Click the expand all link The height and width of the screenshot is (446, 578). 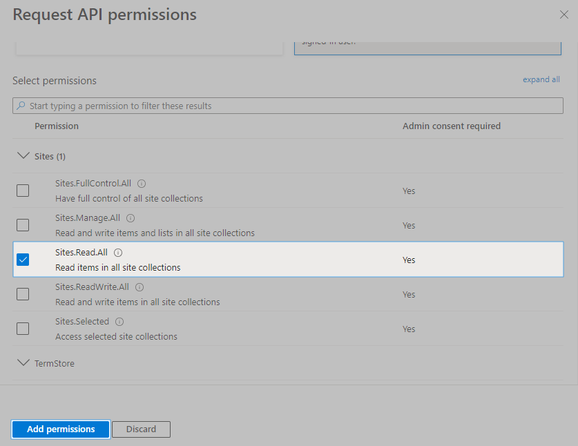pyautogui.click(x=541, y=80)
